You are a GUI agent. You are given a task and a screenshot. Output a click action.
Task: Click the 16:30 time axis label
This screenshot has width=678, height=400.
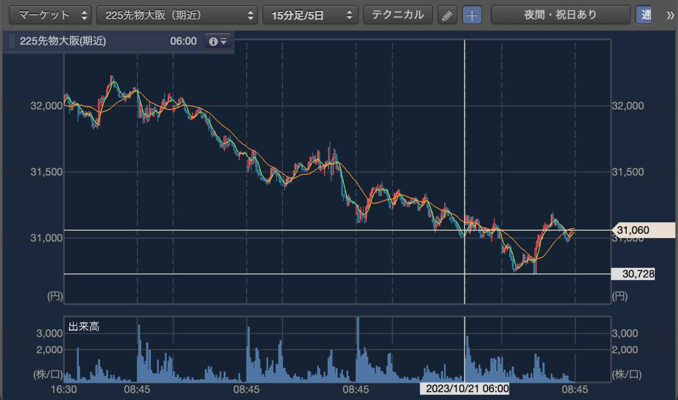click(x=64, y=389)
